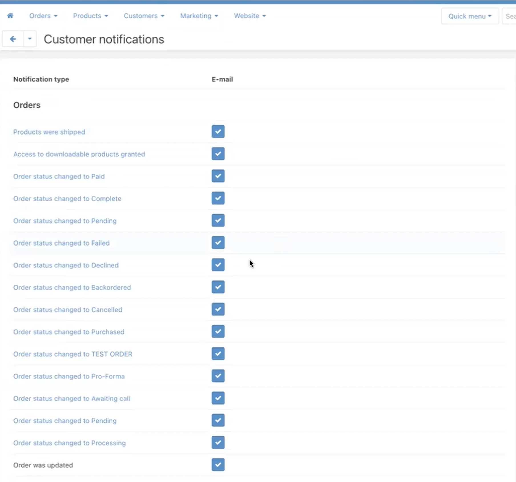The width and height of the screenshot is (516, 482).
Task: Click the Orders section heading
Action: (x=27, y=105)
